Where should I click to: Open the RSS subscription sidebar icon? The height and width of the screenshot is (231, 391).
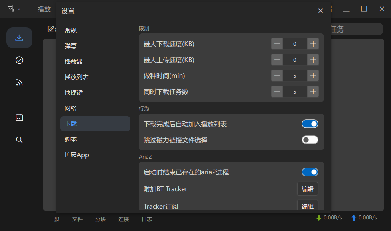pyautogui.click(x=19, y=82)
